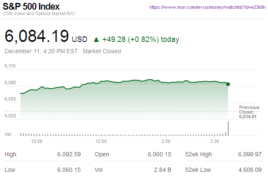
Task: Click the 6,020 price axis label
Action: (10, 116)
